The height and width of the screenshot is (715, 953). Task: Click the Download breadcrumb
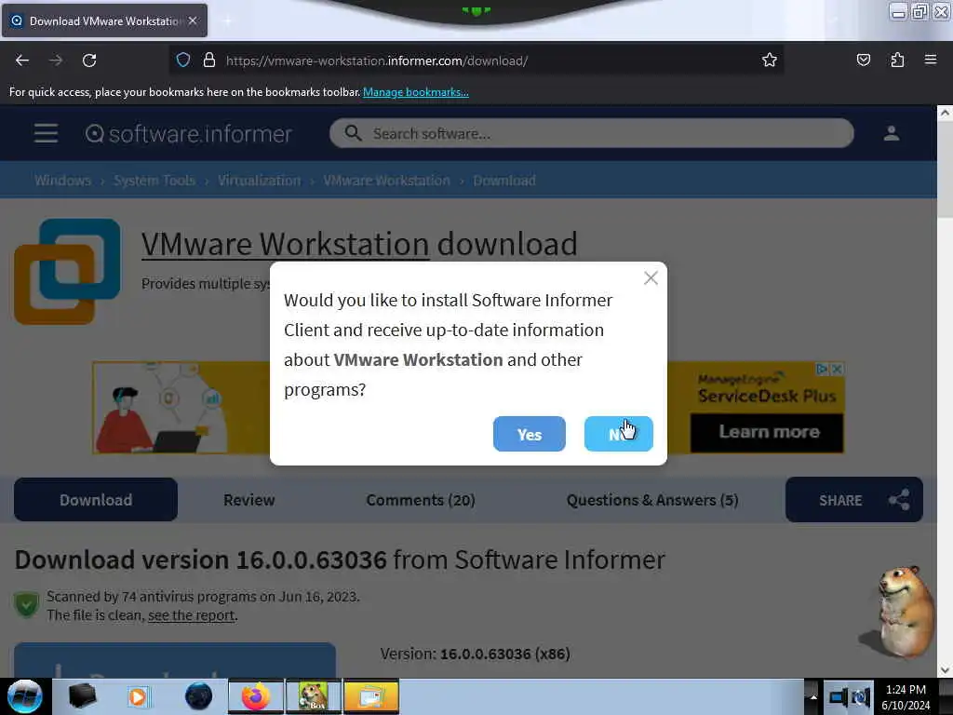click(504, 181)
